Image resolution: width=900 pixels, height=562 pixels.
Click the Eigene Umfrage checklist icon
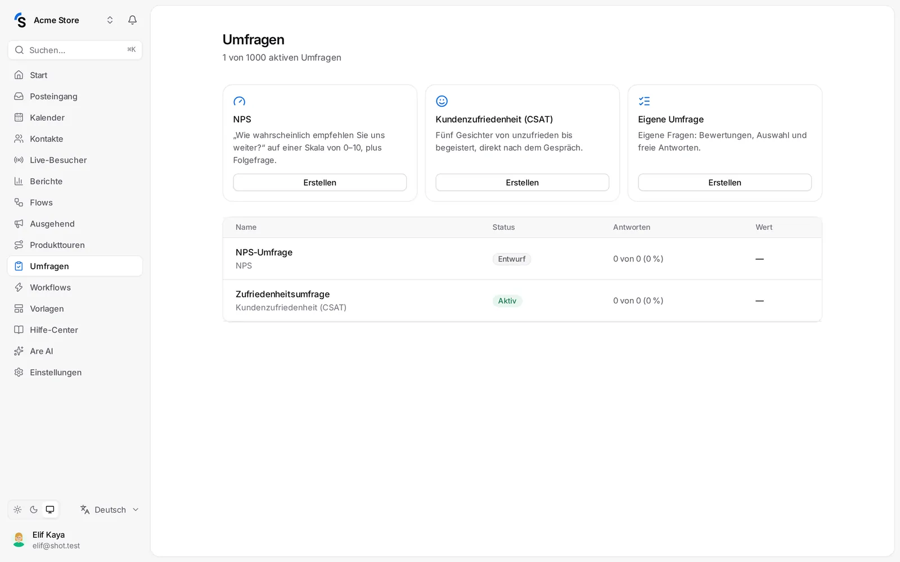[645, 101]
